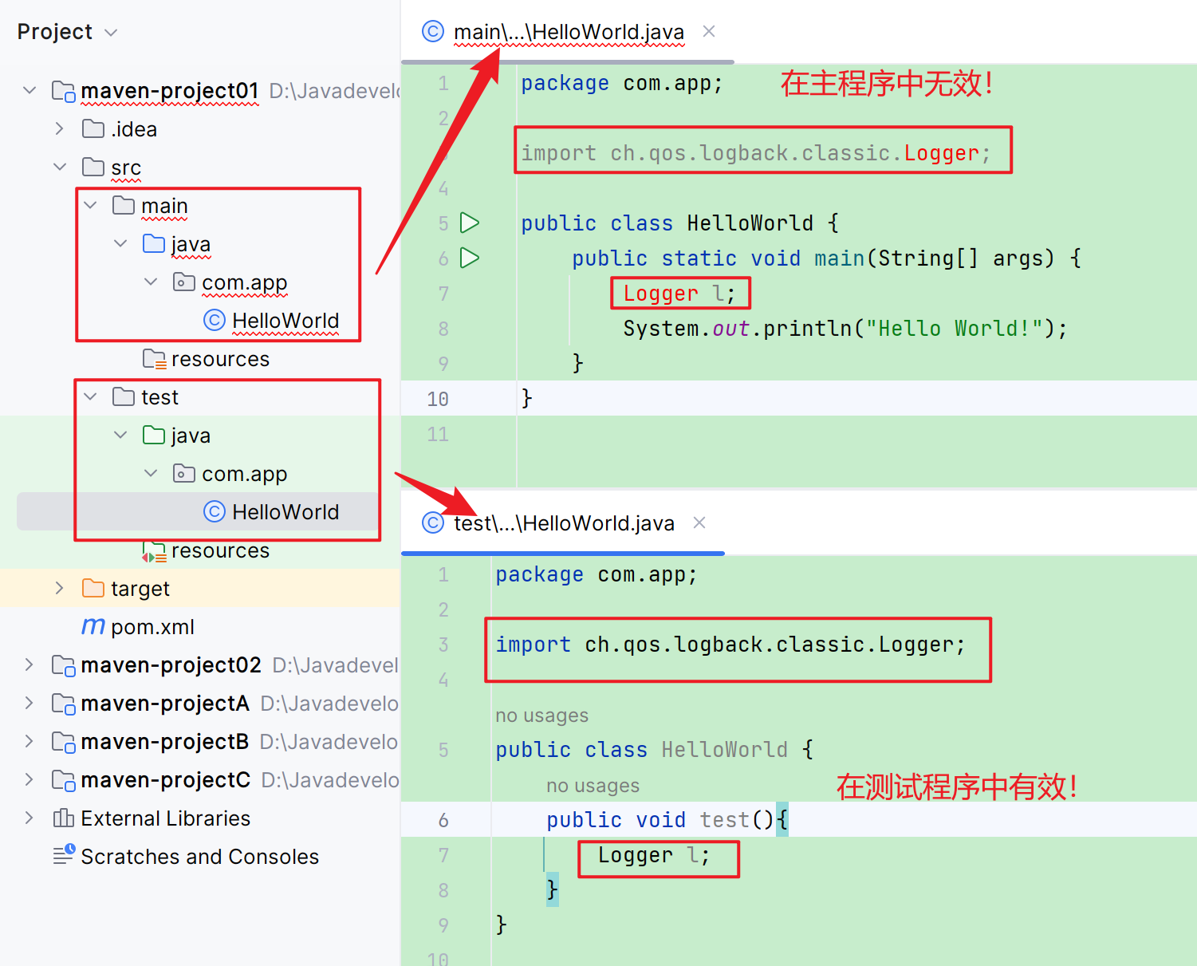Click the maven-projectC module icon
The width and height of the screenshot is (1197, 966).
point(63,780)
